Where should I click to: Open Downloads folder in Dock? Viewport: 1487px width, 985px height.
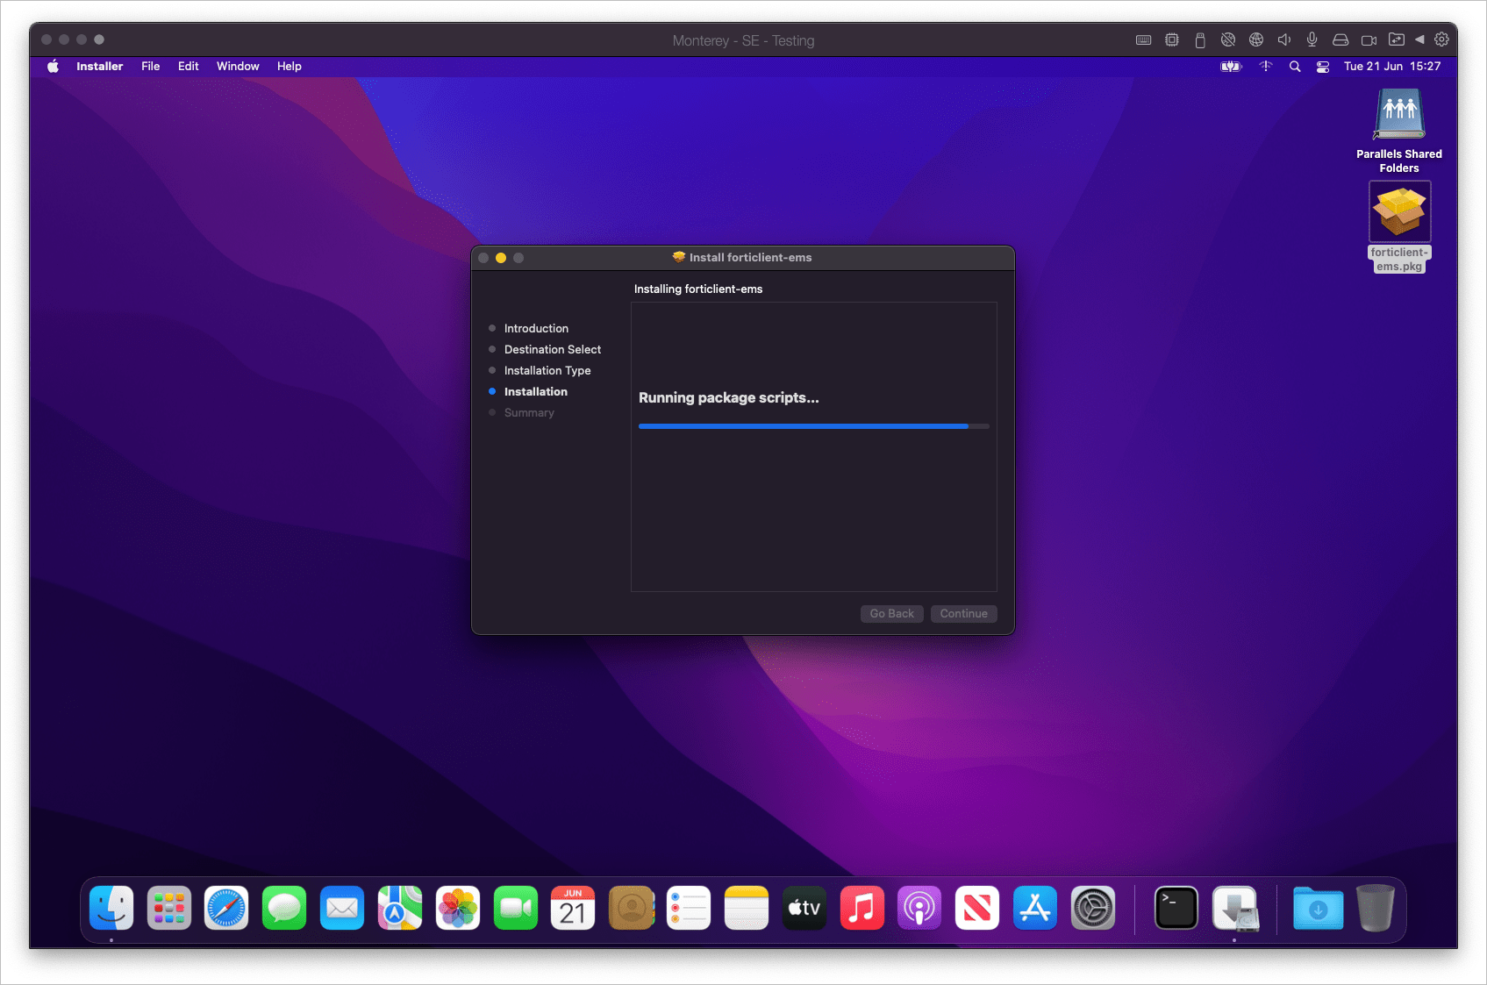(x=1318, y=908)
